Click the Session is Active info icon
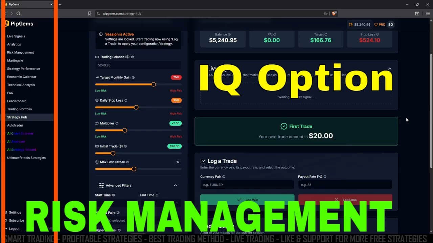433x243 pixels. (x=101, y=34)
